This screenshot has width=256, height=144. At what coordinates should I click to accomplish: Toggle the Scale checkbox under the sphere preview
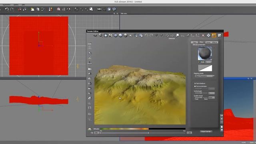pyautogui.click(x=199, y=62)
